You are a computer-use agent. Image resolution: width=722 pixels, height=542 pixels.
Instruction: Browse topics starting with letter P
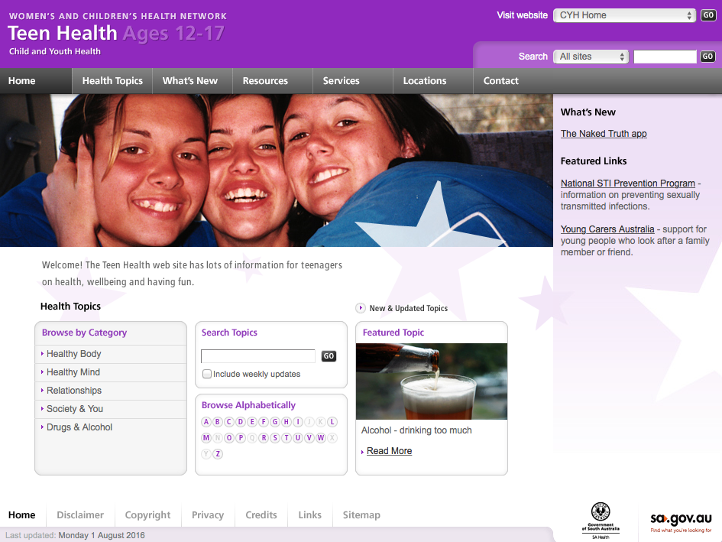[x=241, y=438]
